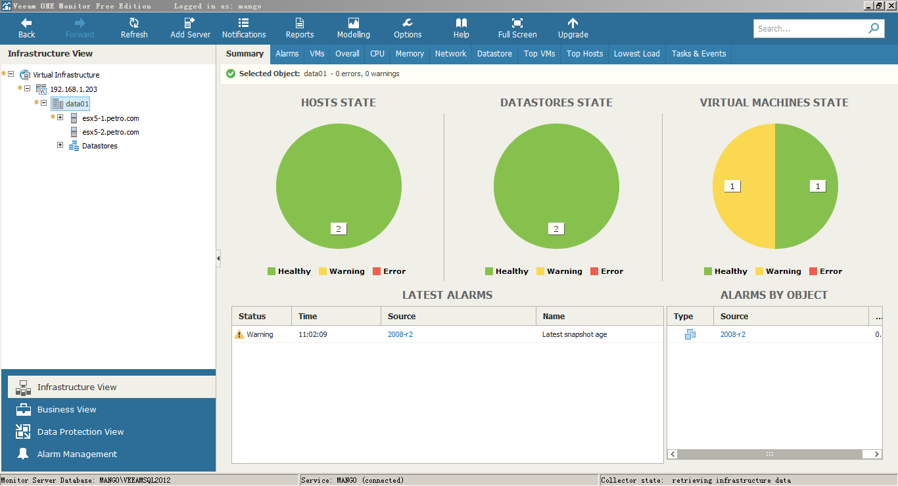Sort Latest Alarms by Status column

pyautogui.click(x=262, y=316)
